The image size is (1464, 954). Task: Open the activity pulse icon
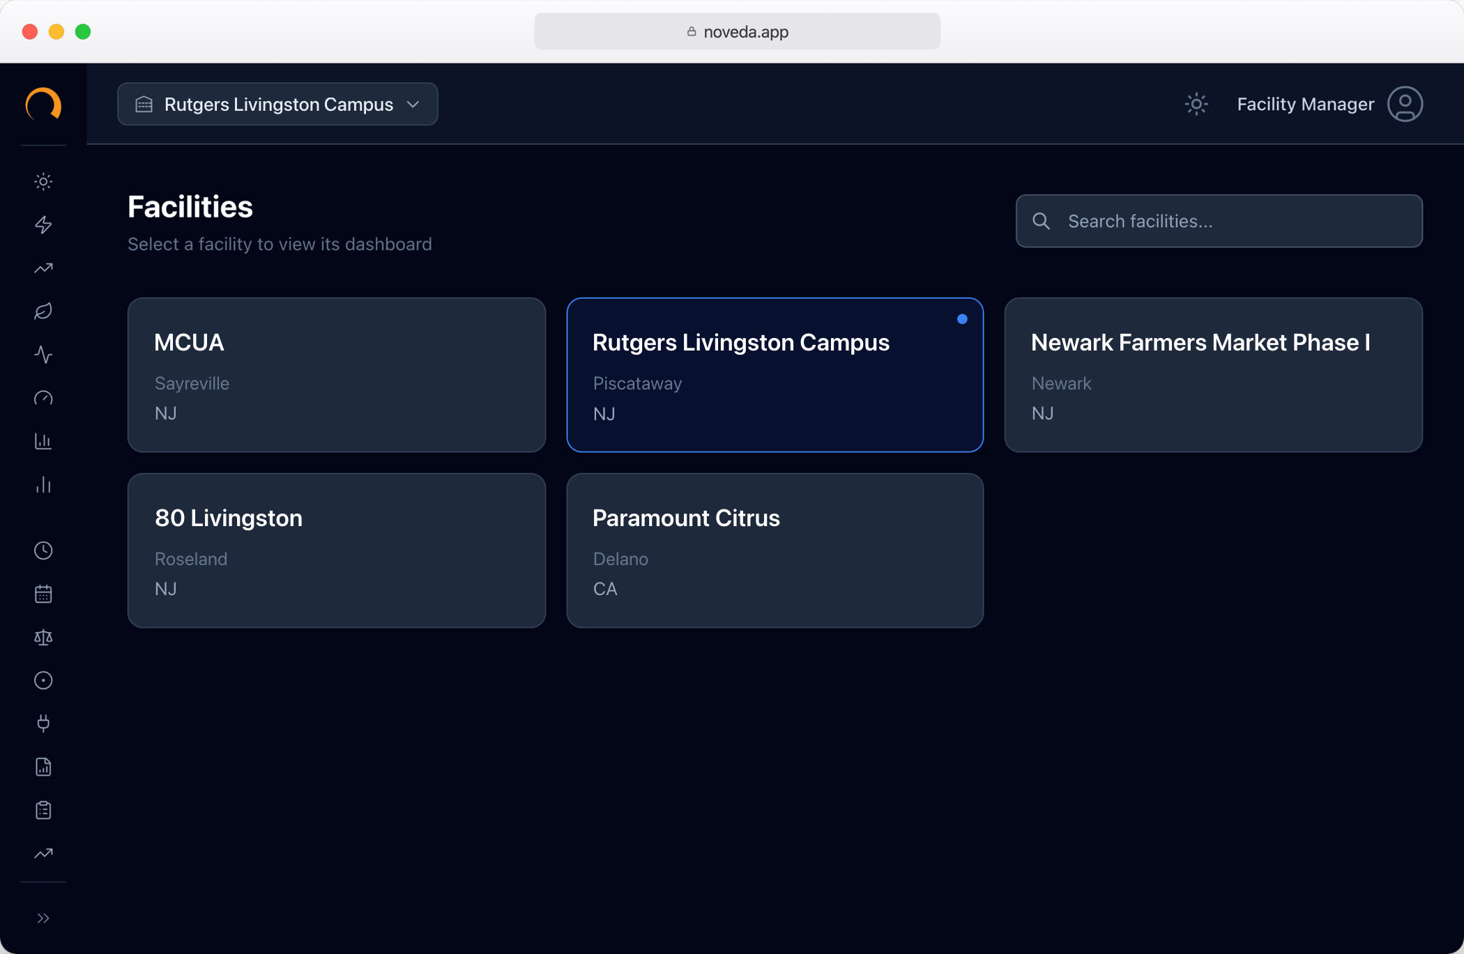click(43, 355)
